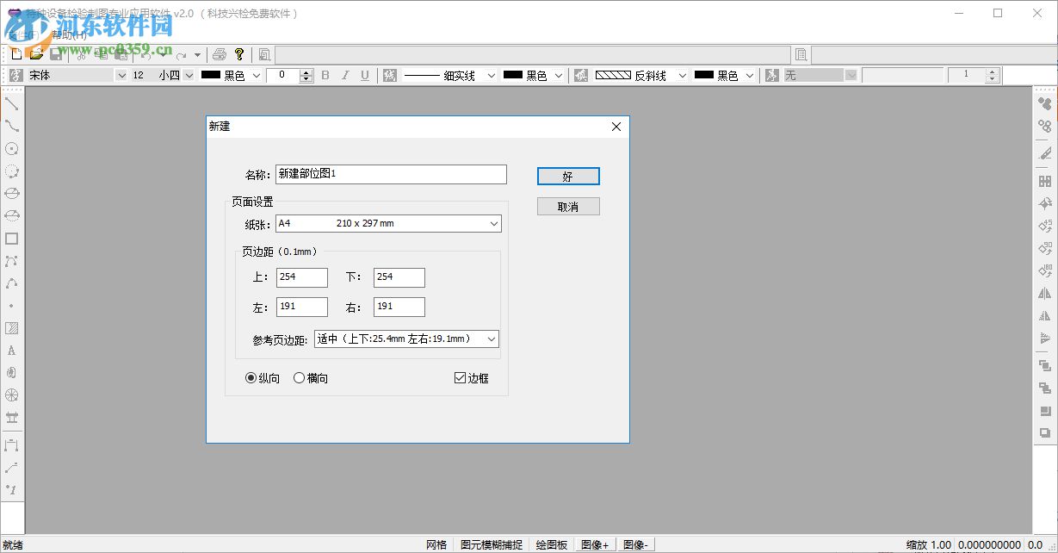Select the 横向 orientation radio button

(299, 377)
